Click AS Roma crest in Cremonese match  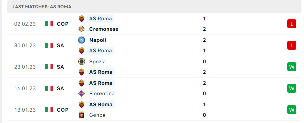point(81,19)
